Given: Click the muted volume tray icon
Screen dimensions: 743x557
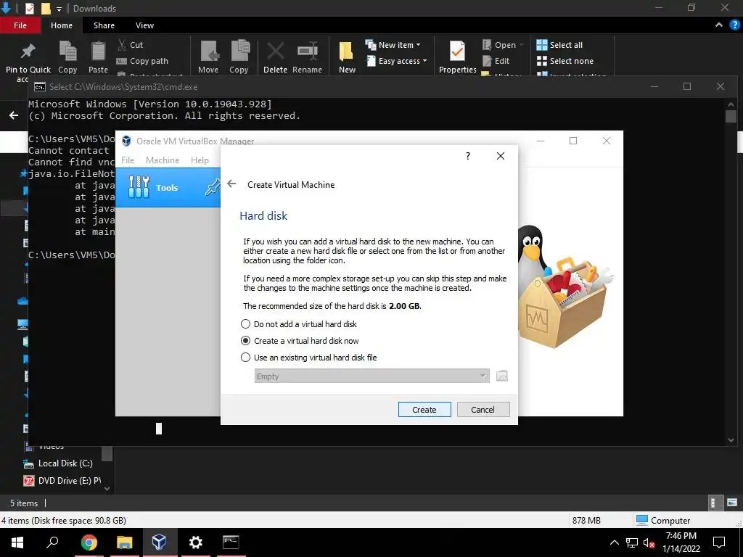Looking at the screenshot, I should [649, 542].
